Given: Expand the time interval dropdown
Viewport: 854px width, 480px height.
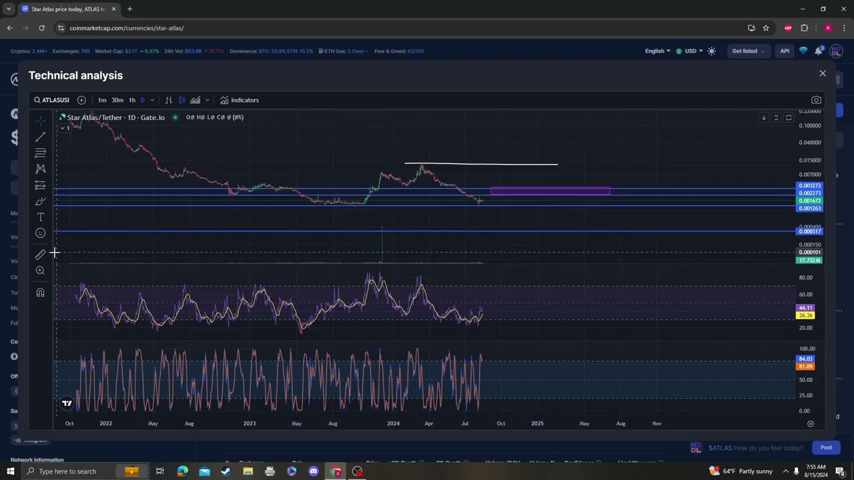Looking at the screenshot, I should 152,100.
